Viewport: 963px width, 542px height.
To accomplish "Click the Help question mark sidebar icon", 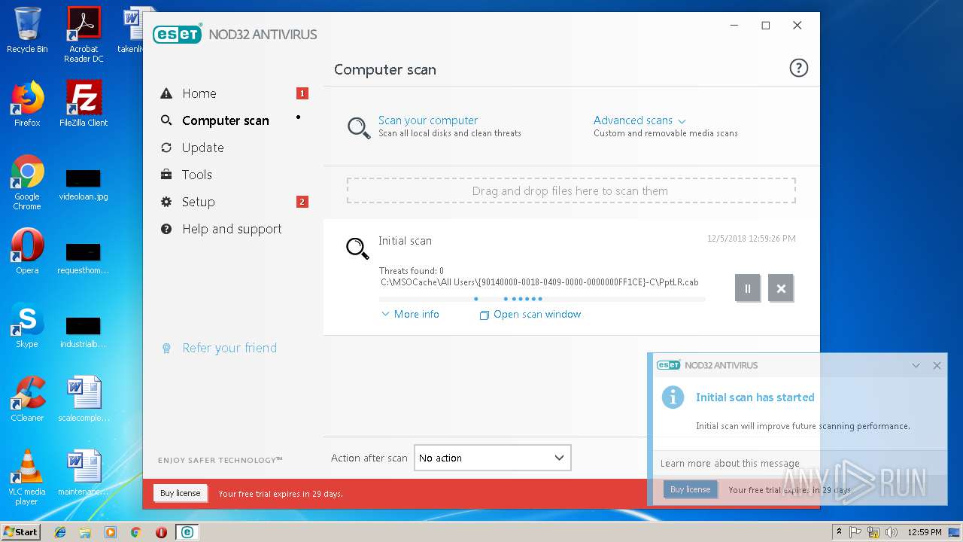I will (166, 229).
